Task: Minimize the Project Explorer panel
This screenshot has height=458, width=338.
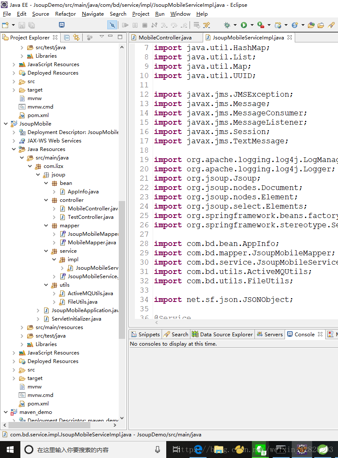Action: pos(110,36)
